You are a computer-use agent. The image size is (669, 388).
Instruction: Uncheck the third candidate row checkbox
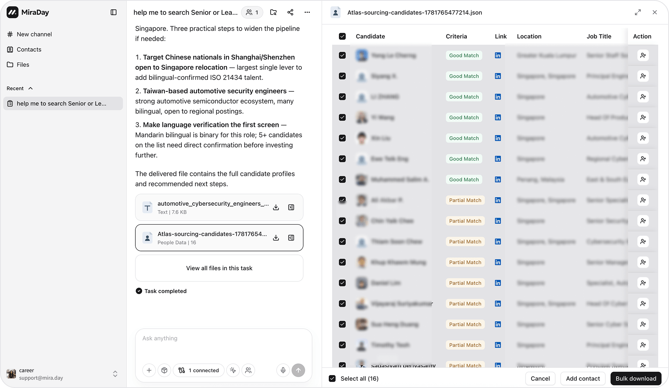[x=342, y=97]
